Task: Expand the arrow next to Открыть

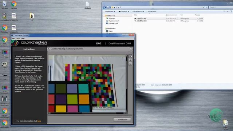Action: coord(129,11)
